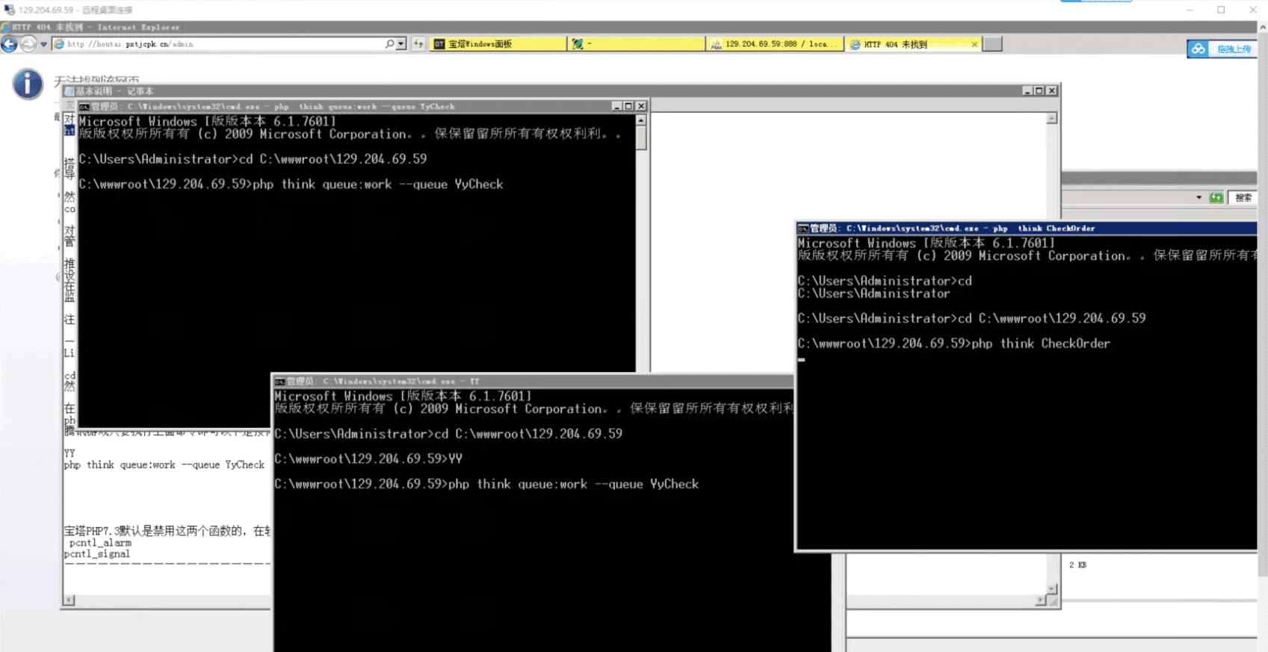Close the first YyCheck cmd window
The width and height of the screenshot is (1268, 652).
(641, 107)
